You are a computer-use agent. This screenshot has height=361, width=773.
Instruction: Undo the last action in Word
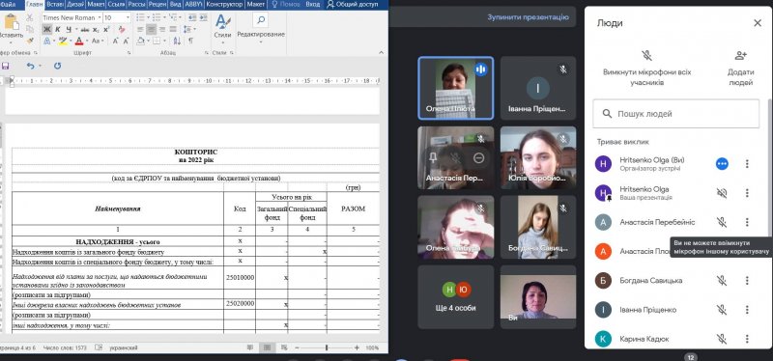(x=31, y=66)
